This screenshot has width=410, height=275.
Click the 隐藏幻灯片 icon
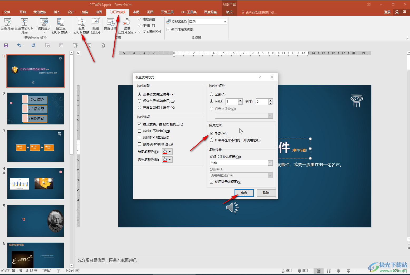click(96, 22)
